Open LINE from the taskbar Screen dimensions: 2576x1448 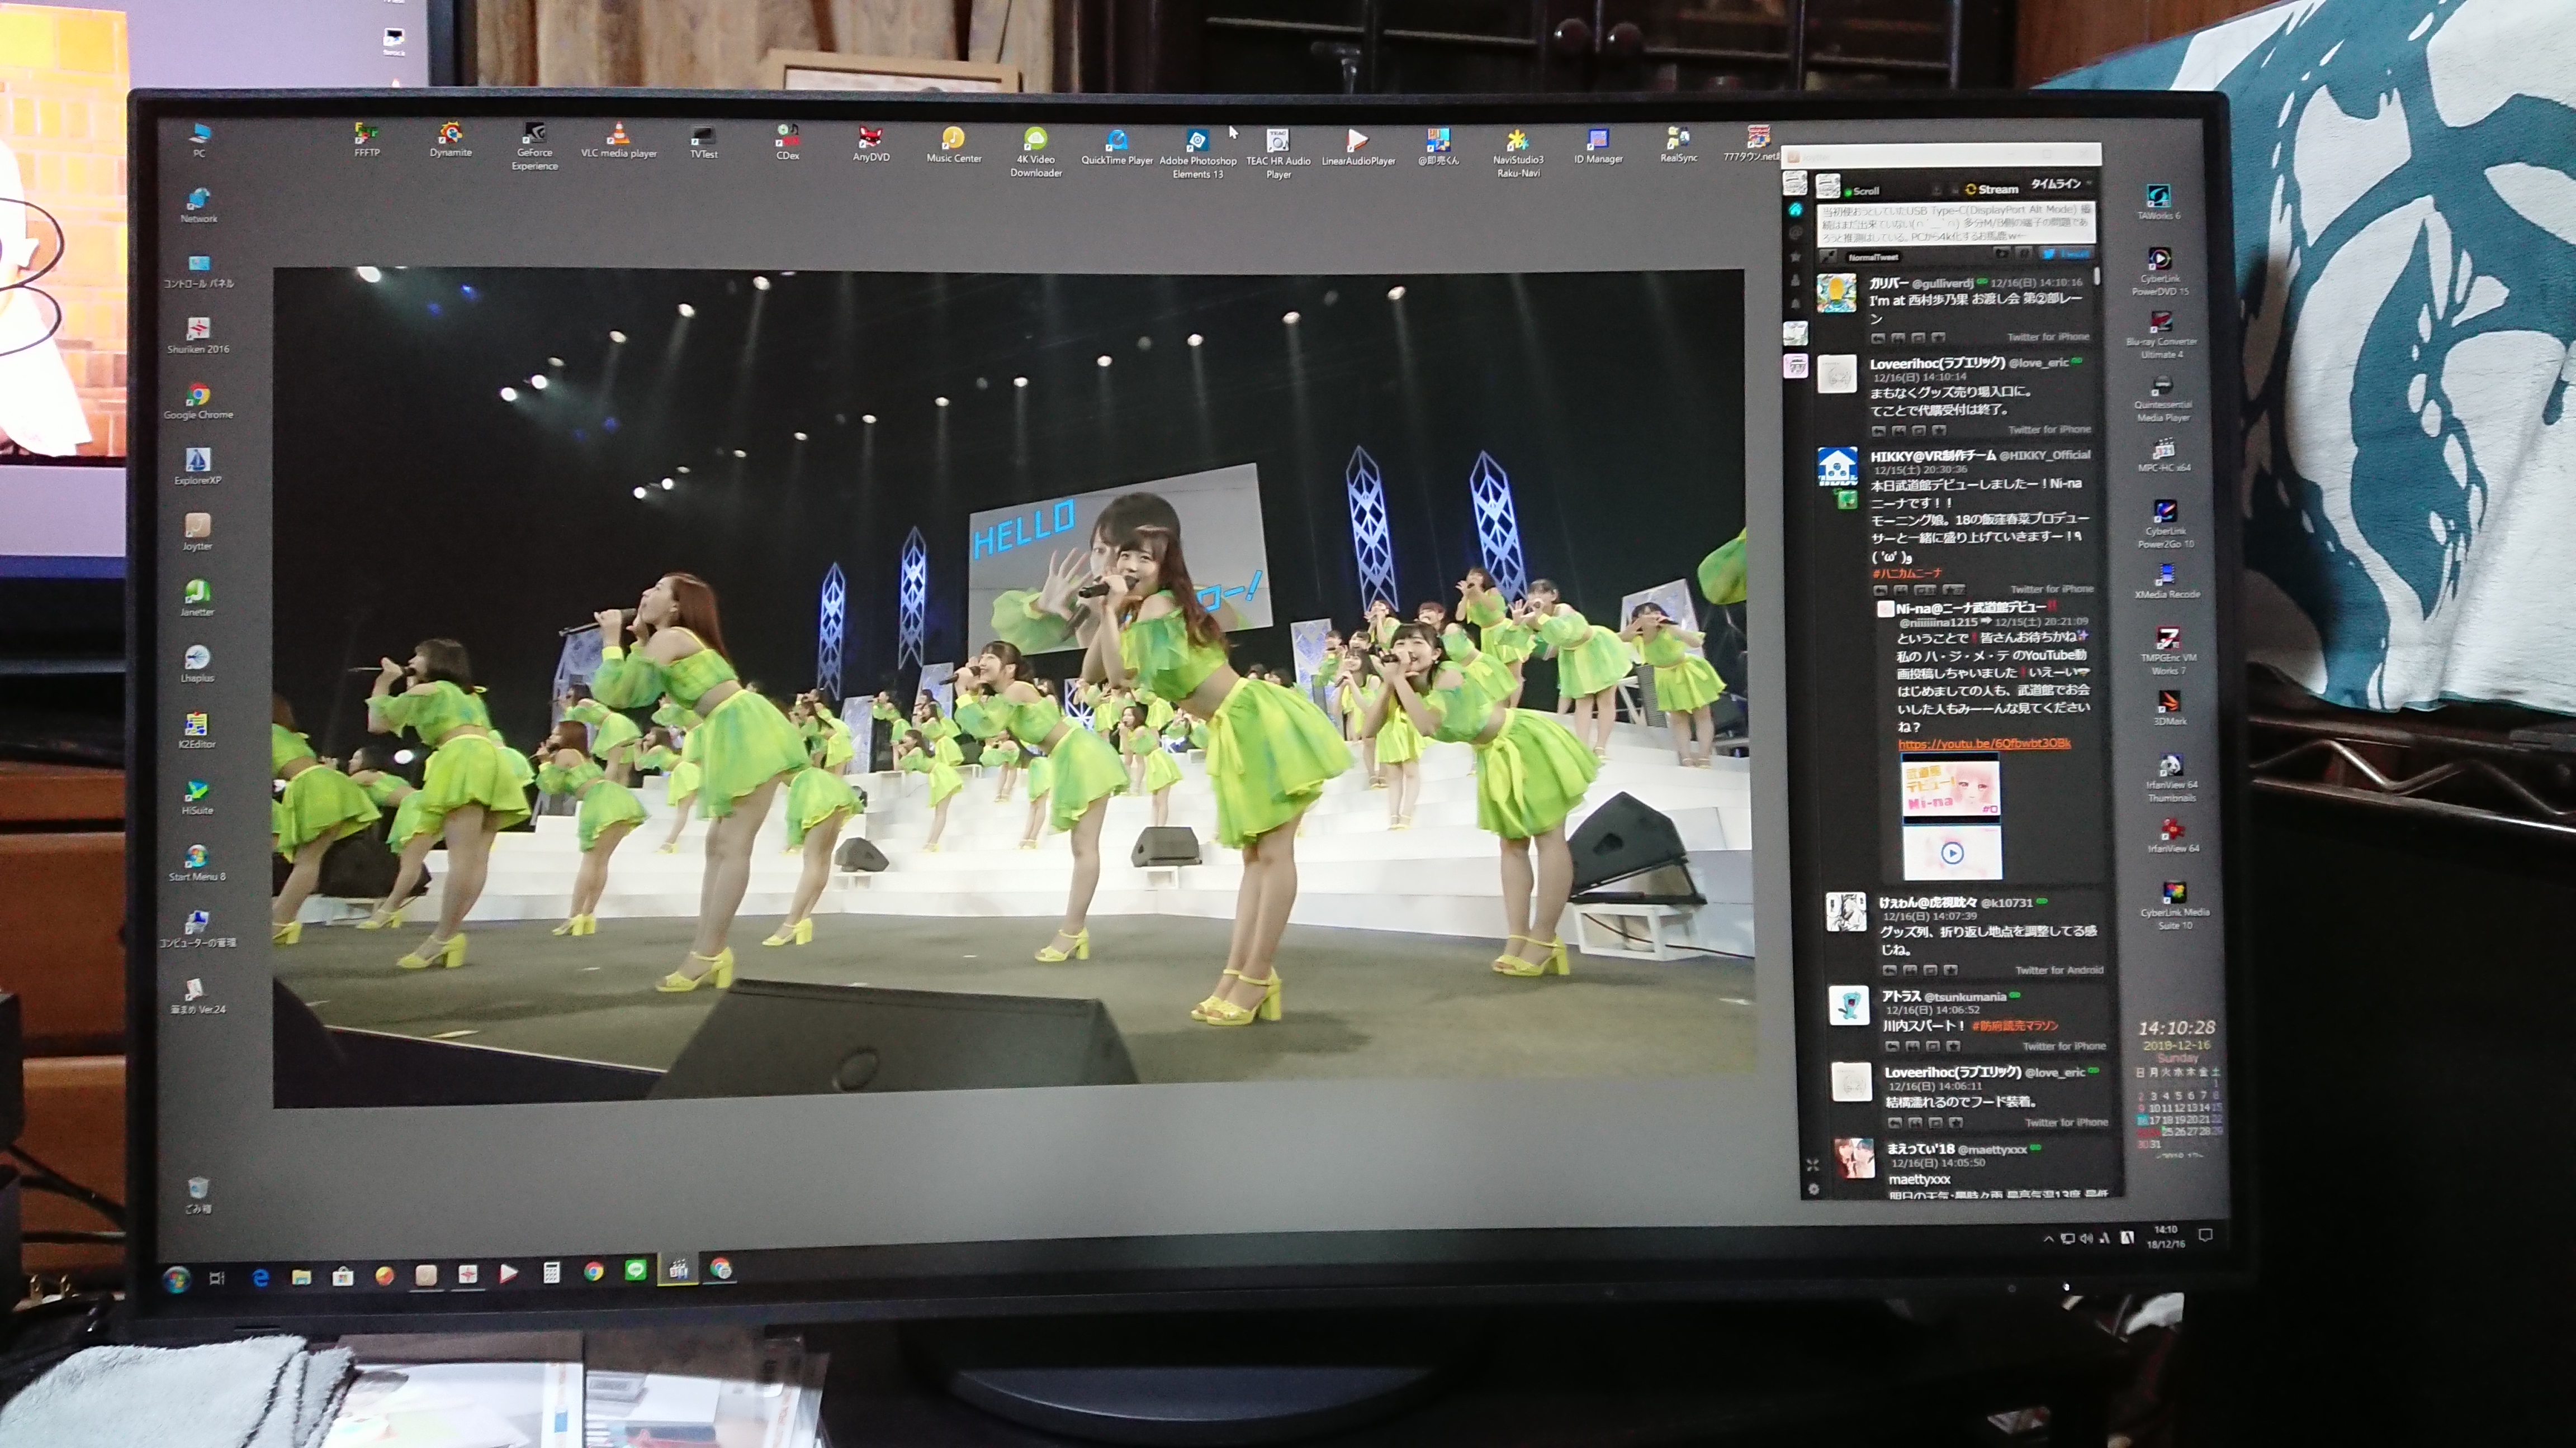click(x=635, y=1270)
